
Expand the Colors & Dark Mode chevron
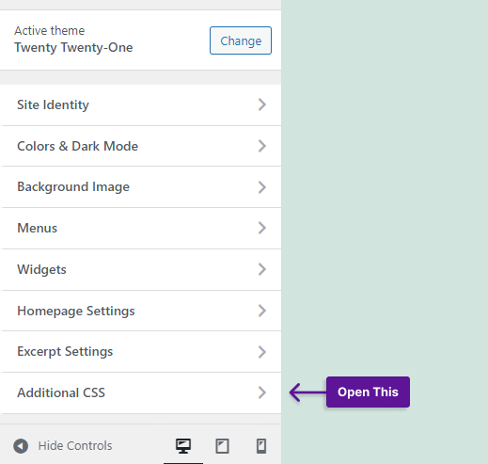[262, 146]
